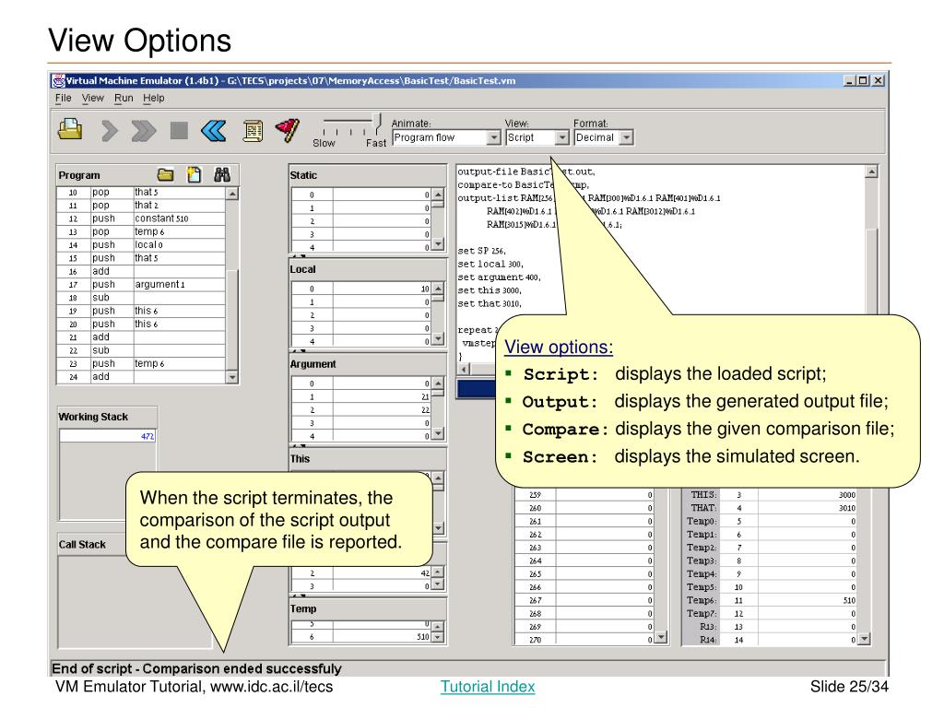Screen dimensions: 944x708
Task: Click register list scrollbar down arrow
Action: (x=865, y=639)
